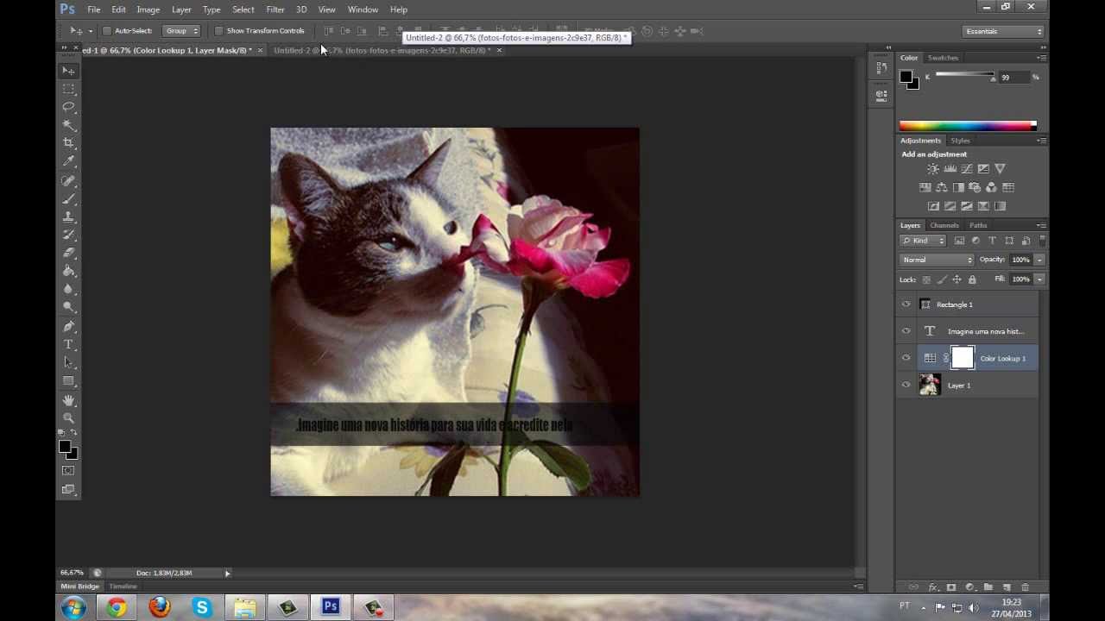The image size is (1105, 621).
Task: Toggle lock position icon
Action: pos(957,279)
